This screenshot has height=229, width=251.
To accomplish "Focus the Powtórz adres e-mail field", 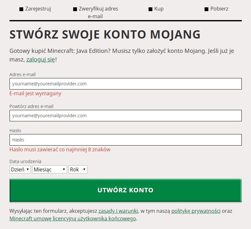I will 125,116.
